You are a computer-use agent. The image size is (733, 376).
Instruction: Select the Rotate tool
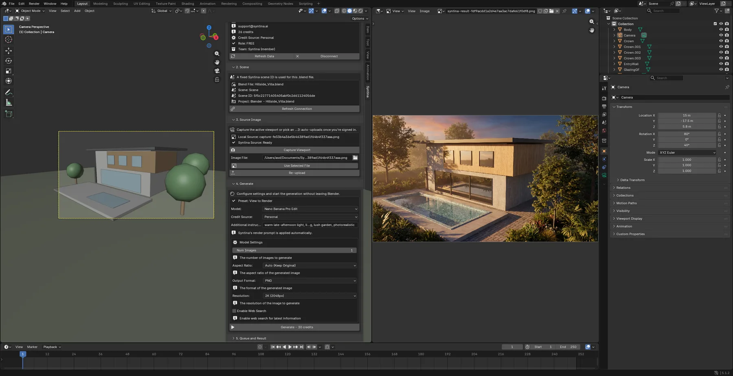pyautogui.click(x=9, y=61)
